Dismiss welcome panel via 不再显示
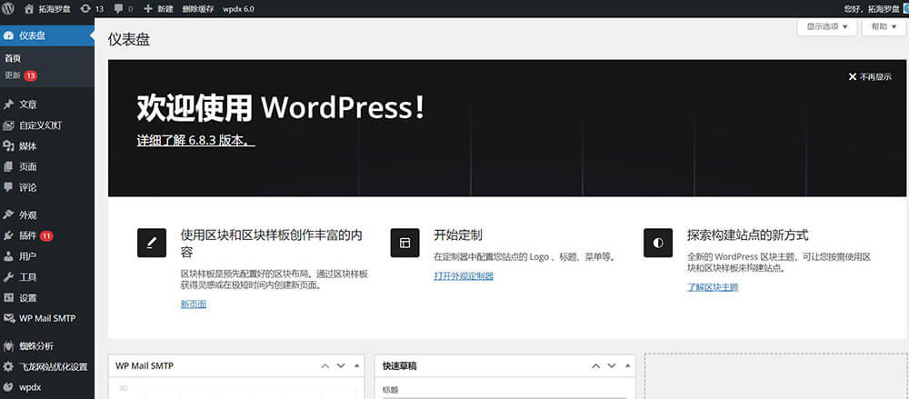909x399 pixels. click(870, 77)
